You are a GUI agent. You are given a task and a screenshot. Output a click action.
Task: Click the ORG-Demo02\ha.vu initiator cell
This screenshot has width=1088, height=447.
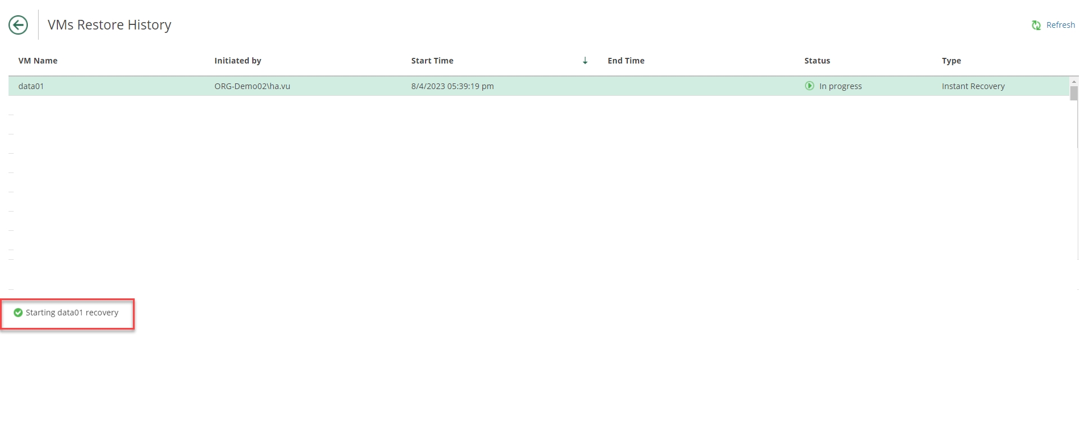(x=252, y=86)
